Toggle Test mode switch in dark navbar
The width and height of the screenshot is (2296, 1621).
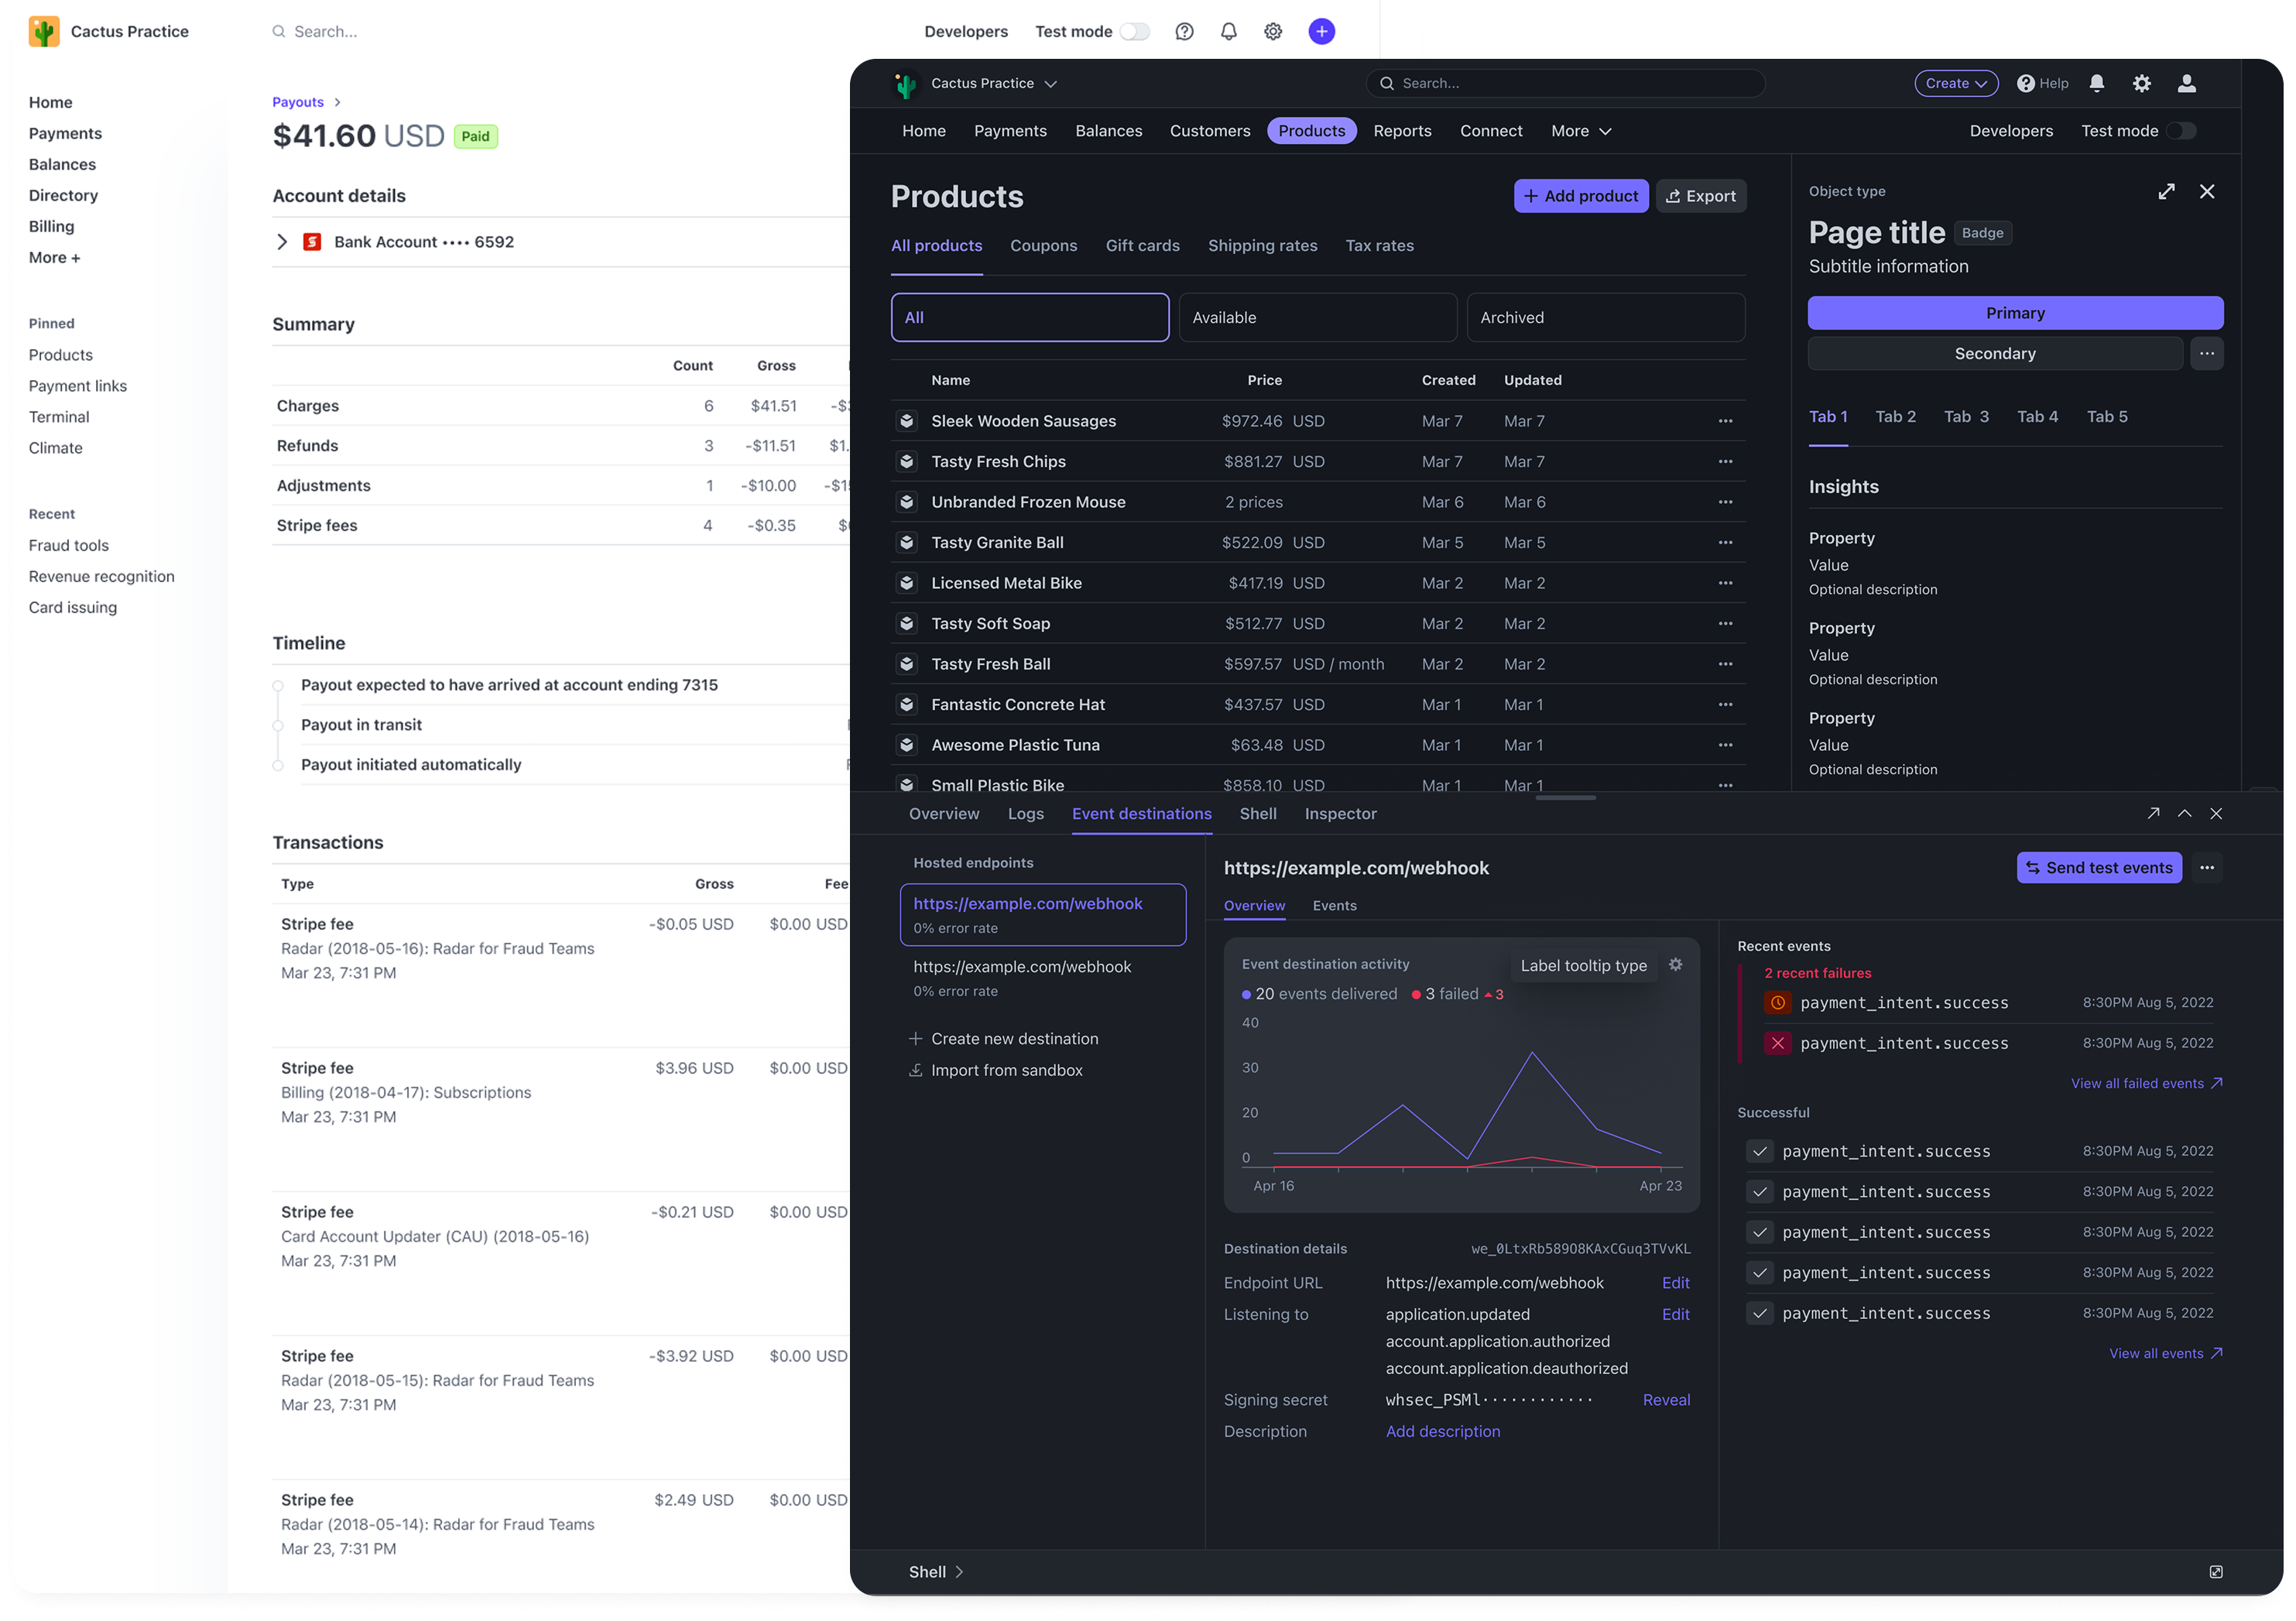(2181, 131)
